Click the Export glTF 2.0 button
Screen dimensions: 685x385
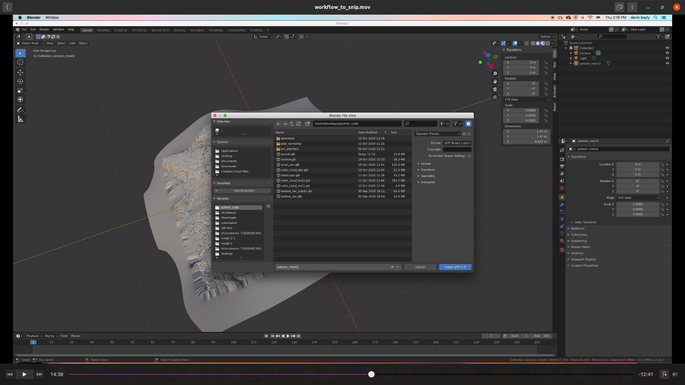455,267
